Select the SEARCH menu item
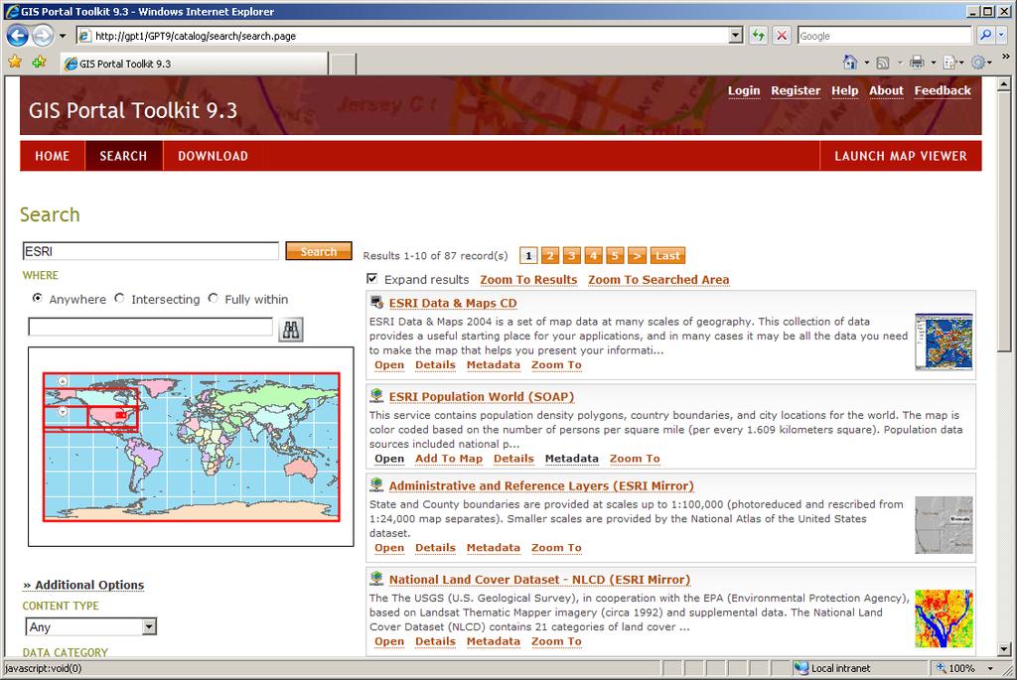The width and height of the screenshot is (1017, 680). coord(123,156)
